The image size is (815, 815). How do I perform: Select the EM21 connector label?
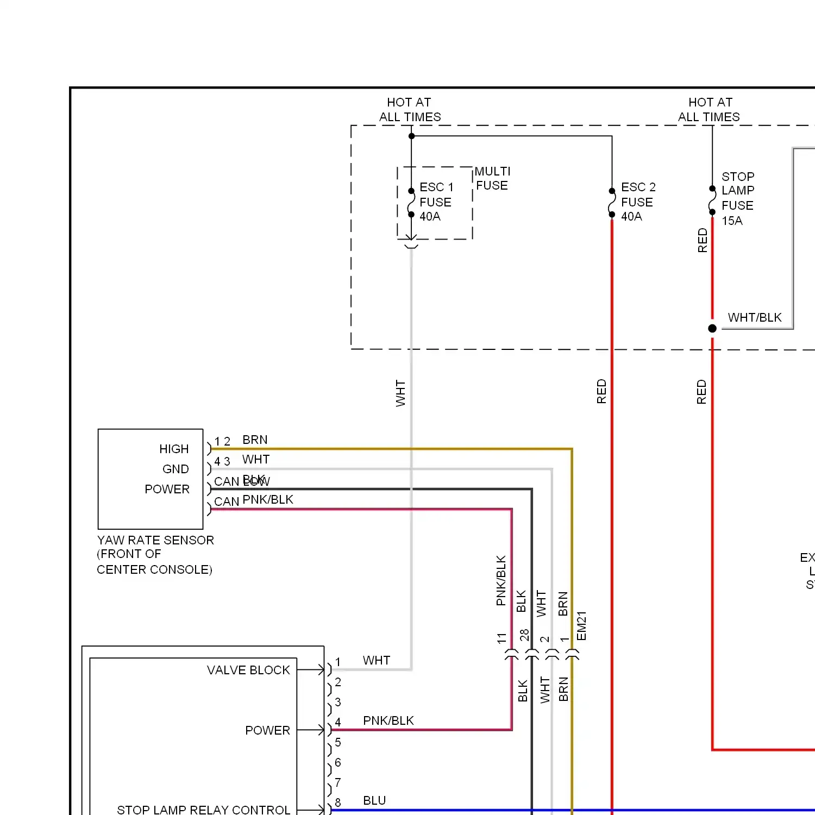click(x=581, y=626)
